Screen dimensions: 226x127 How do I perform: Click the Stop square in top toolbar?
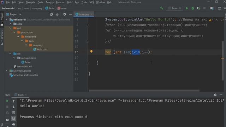204,8
